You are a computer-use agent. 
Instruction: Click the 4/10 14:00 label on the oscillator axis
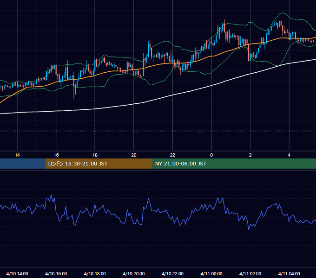coord(17,273)
